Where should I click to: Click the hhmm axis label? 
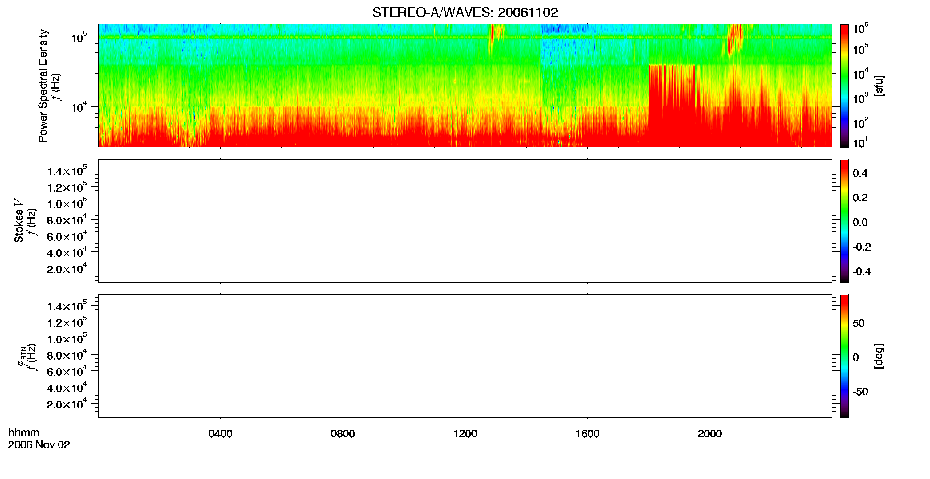(x=24, y=433)
